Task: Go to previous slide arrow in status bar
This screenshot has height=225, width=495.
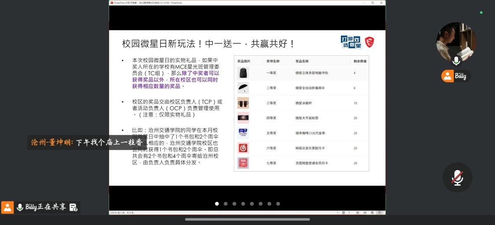Action: click(338, 213)
